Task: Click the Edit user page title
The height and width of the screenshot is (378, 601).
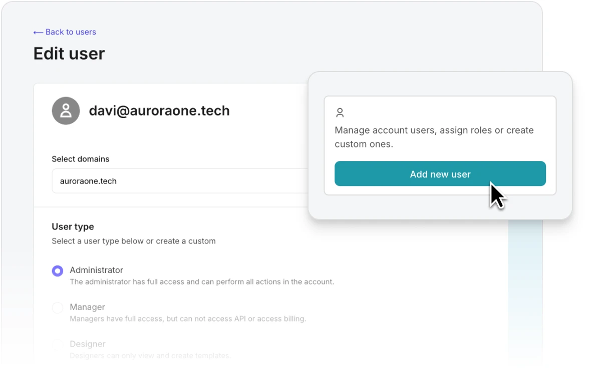Action: [x=69, y=53]
